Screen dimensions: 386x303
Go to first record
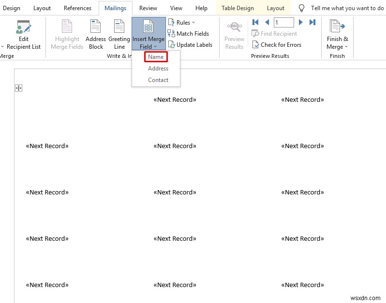click(255, 22)
